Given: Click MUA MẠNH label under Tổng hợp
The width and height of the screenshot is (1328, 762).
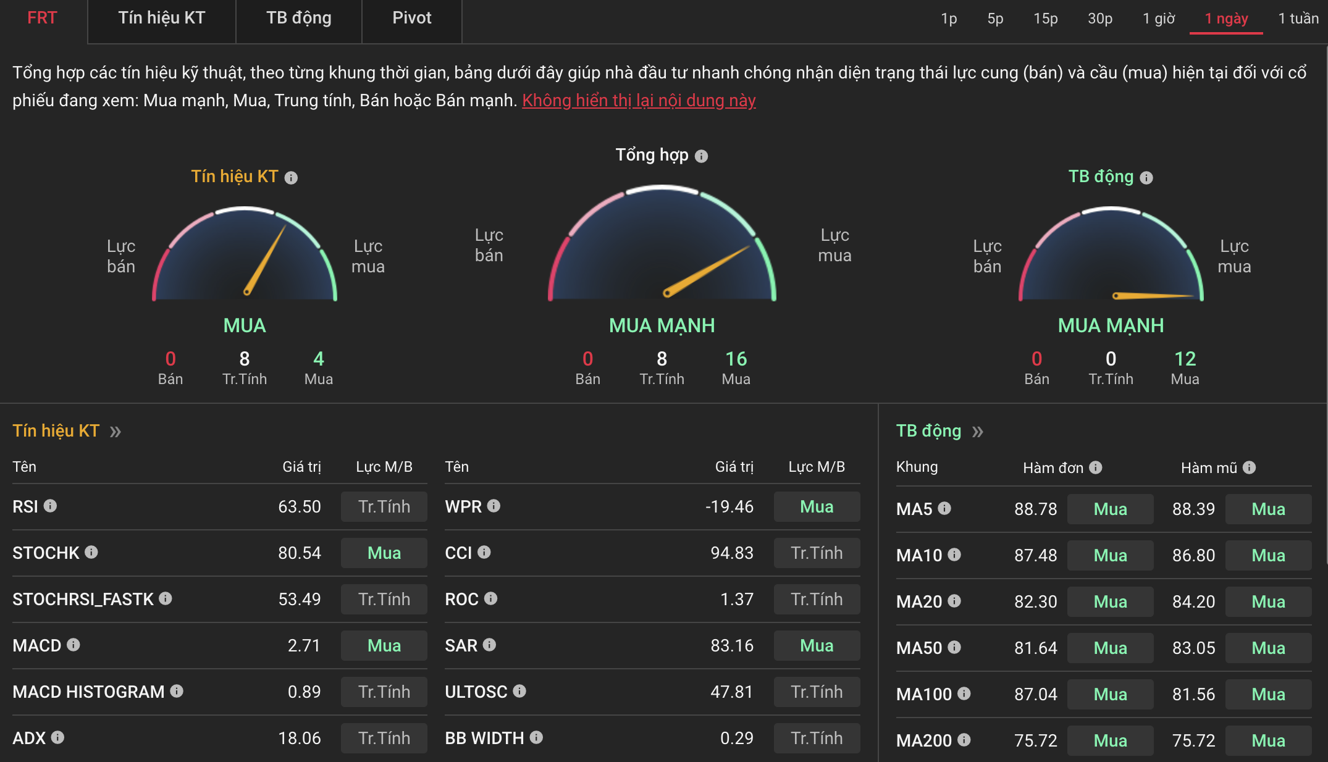Looking at the screenshot, I should 662,326.
